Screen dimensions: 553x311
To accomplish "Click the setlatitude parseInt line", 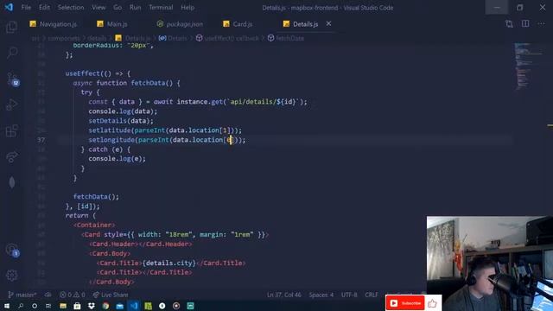I will tap(165, 130).
